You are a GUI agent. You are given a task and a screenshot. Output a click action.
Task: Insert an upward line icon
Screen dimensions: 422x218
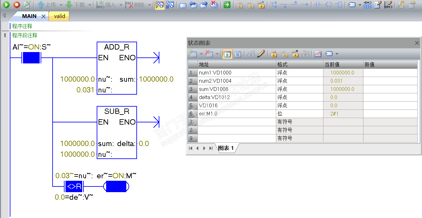pos(294,4)
